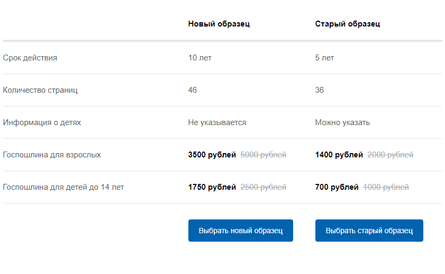Viewport: 445px width, 274px height.
Task: Click the '36' pages value
Action: [x=319, y=90]
